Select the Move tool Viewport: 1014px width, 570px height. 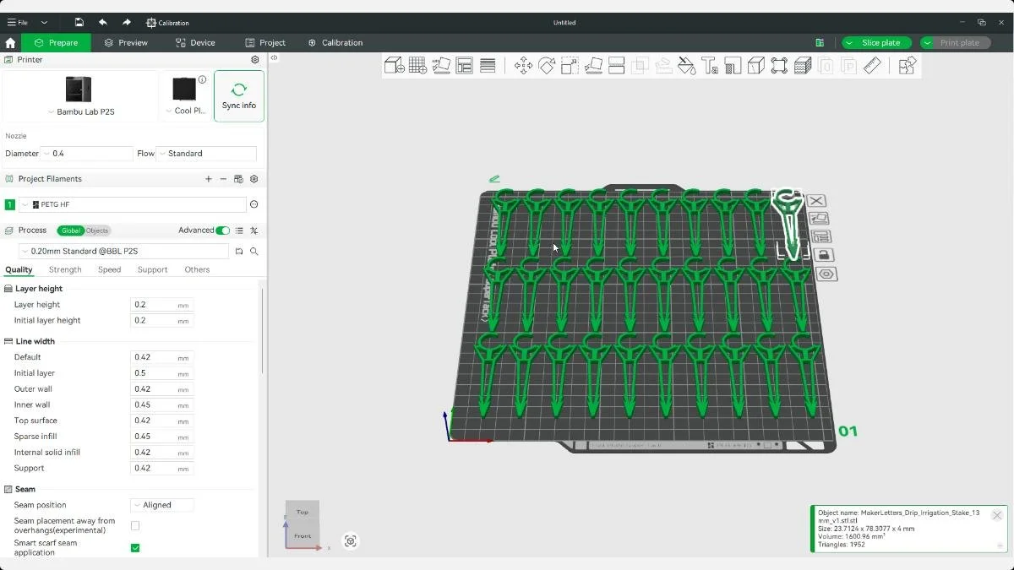click(523, 65)
